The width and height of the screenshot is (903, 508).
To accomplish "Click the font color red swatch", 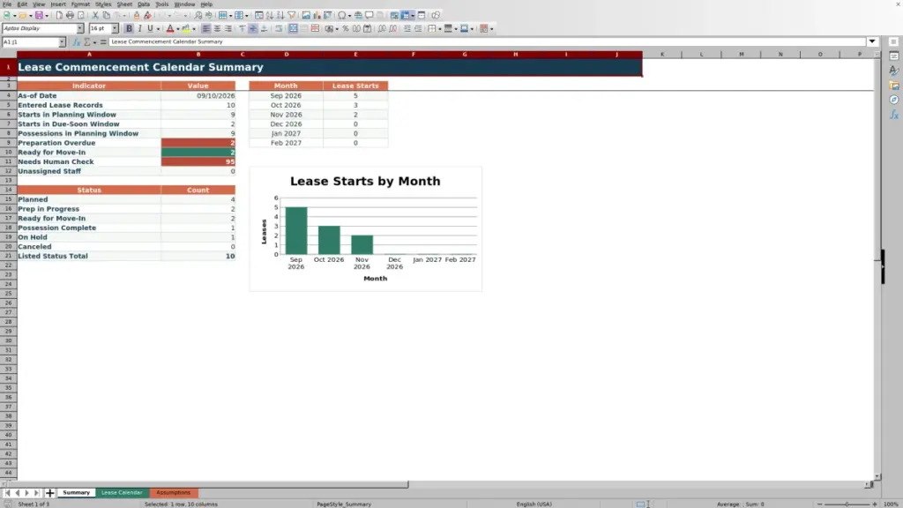I will tap(170, 29).
